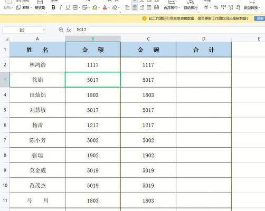Click the cell containing 陈小芳

pyautogui.click(x=37, y=140)
